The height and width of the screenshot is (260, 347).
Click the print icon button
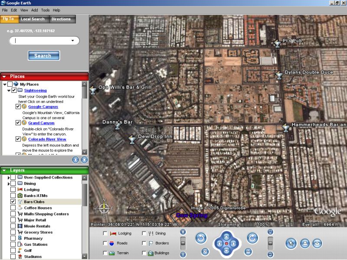(305, 244)
